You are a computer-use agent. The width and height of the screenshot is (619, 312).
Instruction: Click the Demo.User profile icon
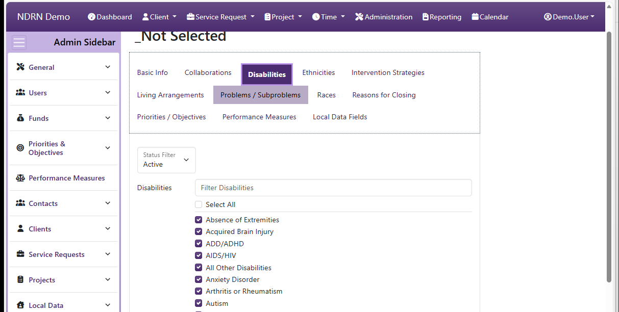point(548,17)
